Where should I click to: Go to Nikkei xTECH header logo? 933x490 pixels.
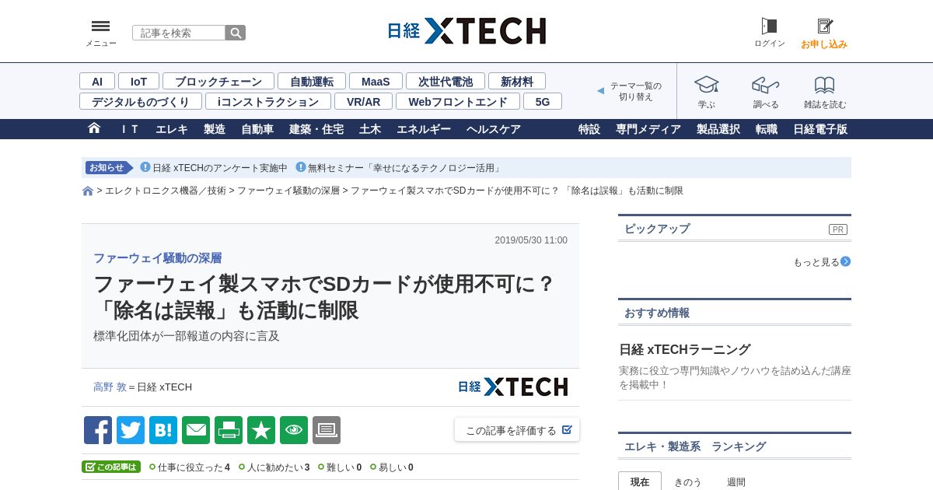(x=466, y=31)
